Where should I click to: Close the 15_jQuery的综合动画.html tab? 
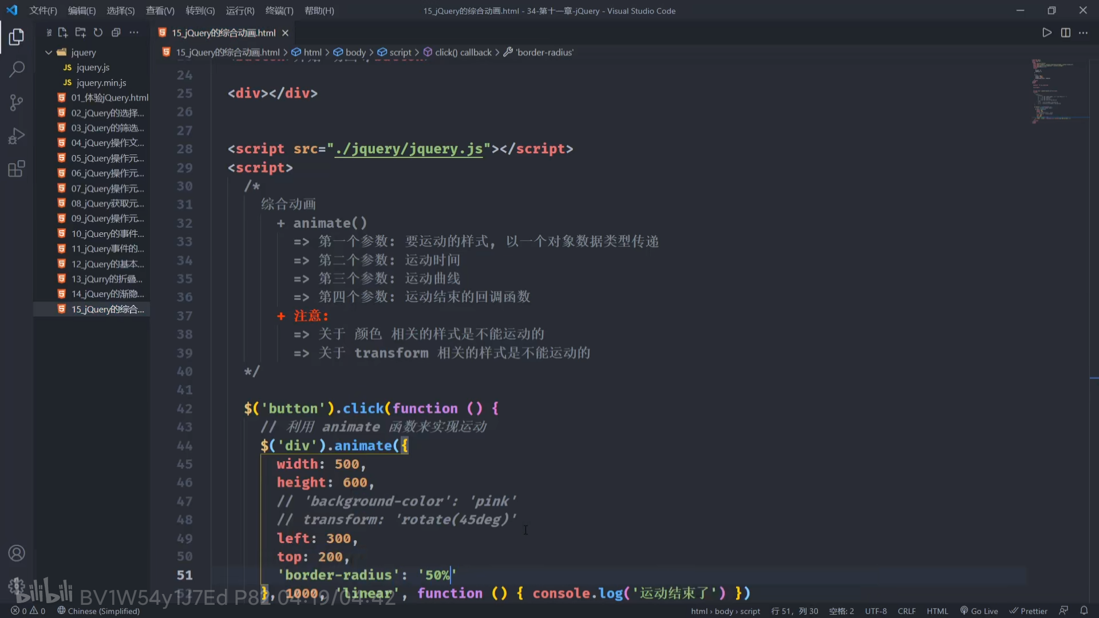[x=285, y=33]
